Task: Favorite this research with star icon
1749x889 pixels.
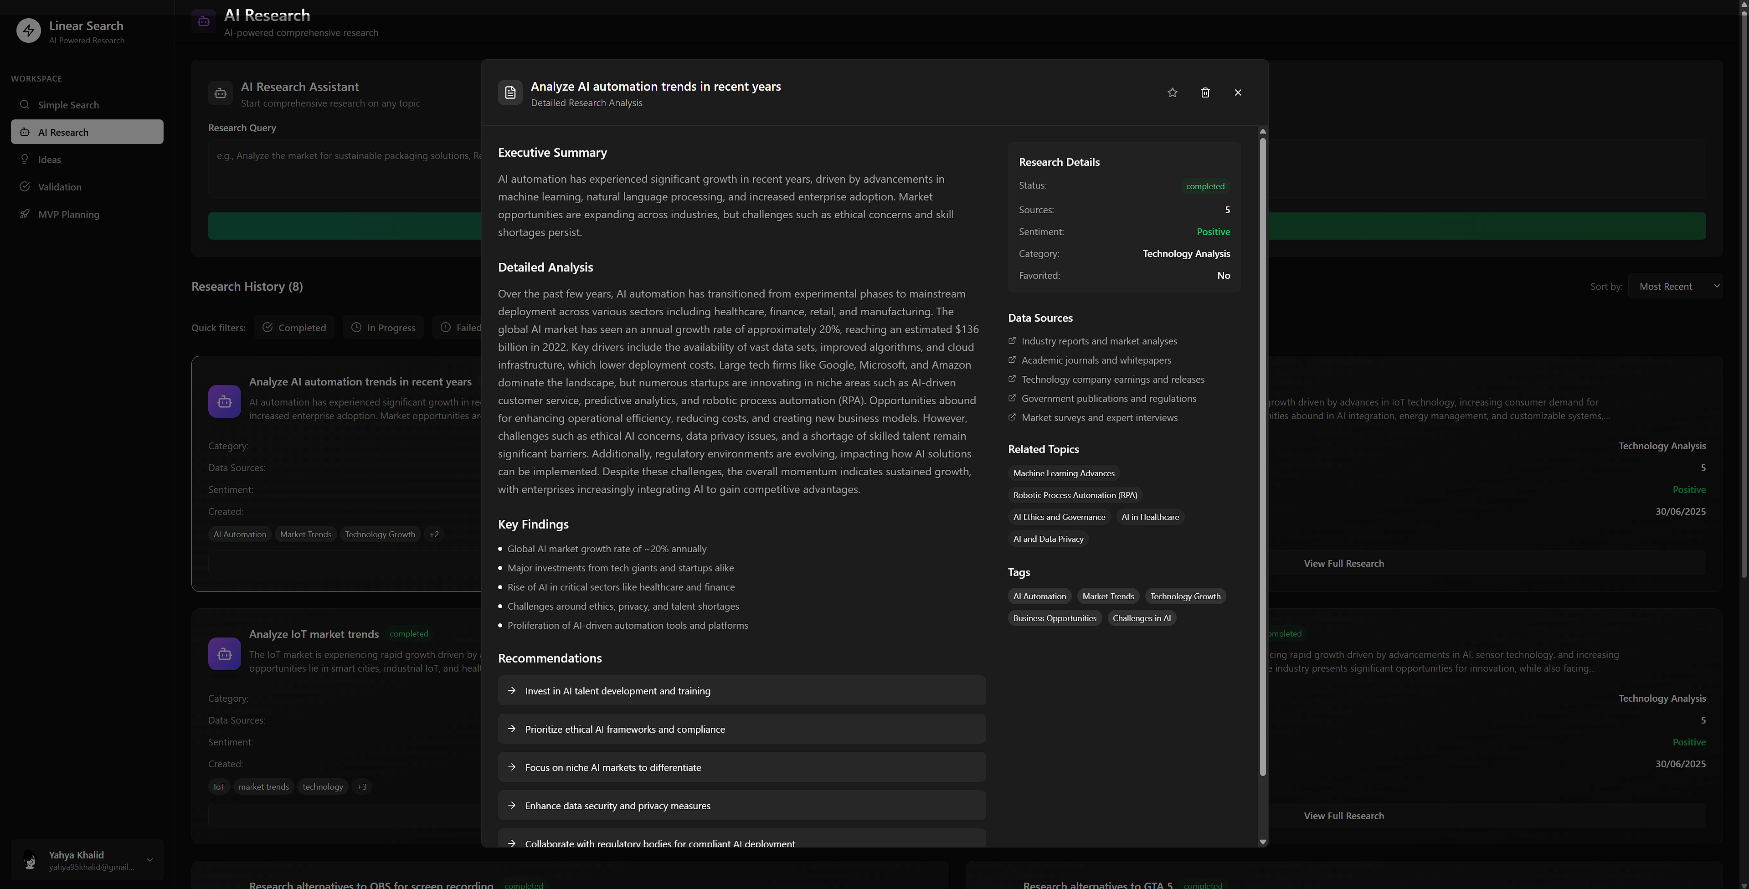Action: (1172, 92)
